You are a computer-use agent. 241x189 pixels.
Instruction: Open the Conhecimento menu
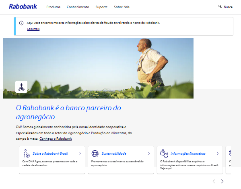(78, 7)
